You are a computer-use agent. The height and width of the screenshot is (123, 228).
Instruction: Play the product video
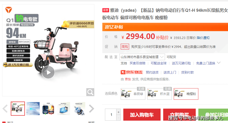click(x=48, y=72)
